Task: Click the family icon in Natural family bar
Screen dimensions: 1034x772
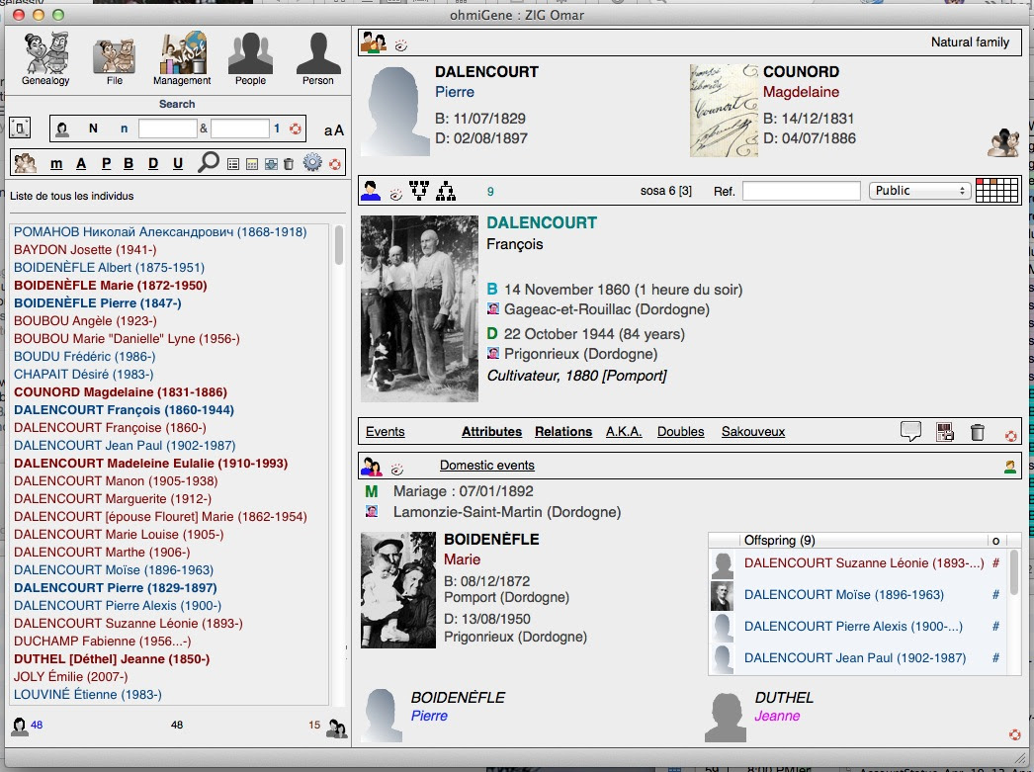Action: (374, 43)
